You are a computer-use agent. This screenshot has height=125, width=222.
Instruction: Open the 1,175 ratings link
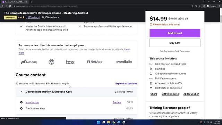33,17
